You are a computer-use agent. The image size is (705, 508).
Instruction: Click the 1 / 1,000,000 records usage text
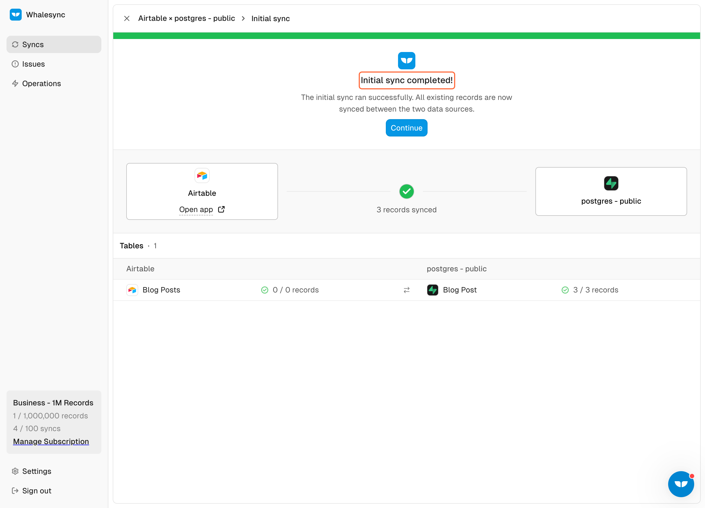click(x=50, y=416)
